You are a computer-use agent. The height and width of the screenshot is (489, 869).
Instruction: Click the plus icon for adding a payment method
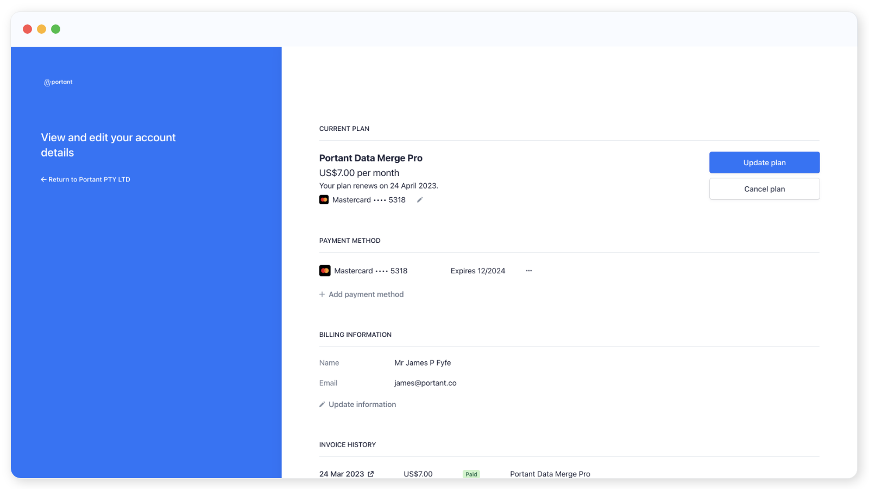(x=322, y=294)
